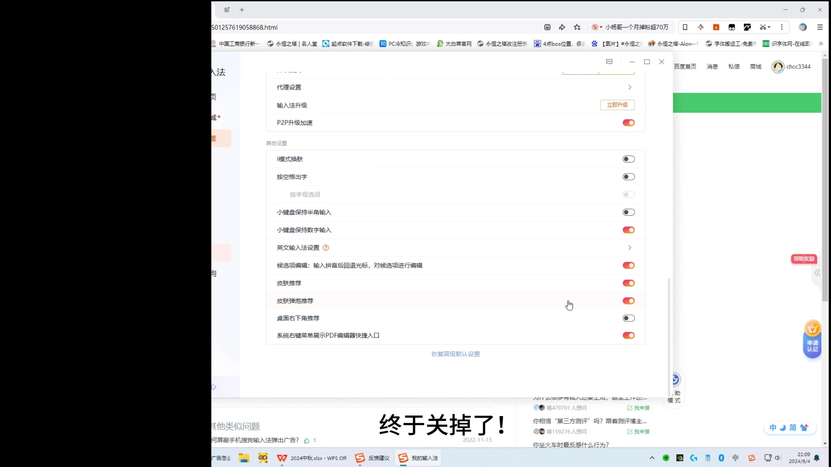
Task: Click the tab manager grid icon
Action: tap(227, 10)
